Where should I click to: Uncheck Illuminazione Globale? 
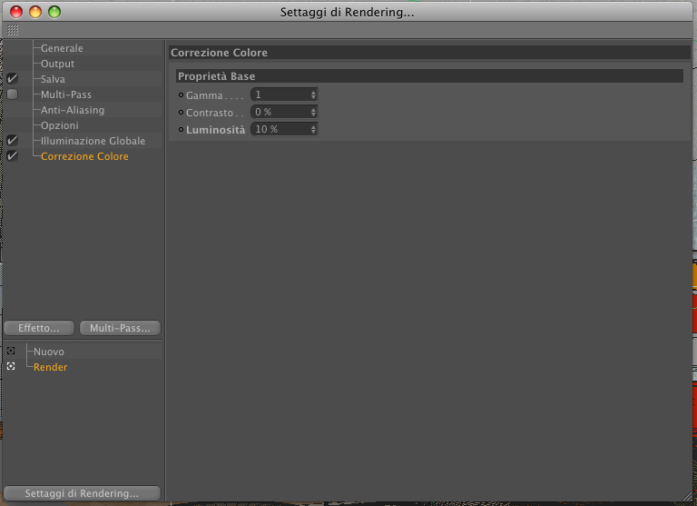13,141
